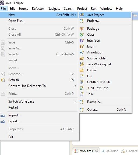Open the Help menu
This screenshot has height=155, width=138.
(x=119, y=9)
